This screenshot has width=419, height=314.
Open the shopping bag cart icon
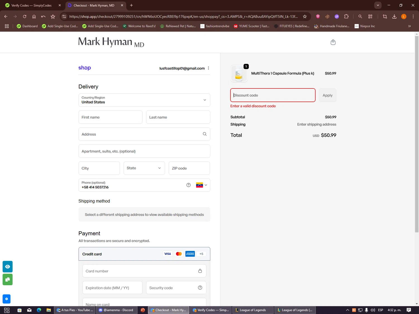[x=333, y=42]
